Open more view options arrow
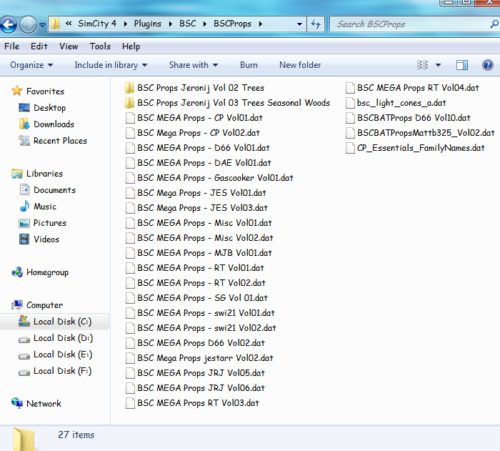The image size is (500, 451). tap(438, 65)
